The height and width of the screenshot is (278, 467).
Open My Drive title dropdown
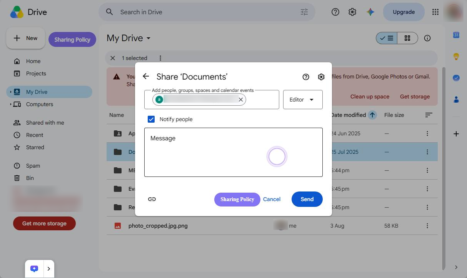(128, 38)
